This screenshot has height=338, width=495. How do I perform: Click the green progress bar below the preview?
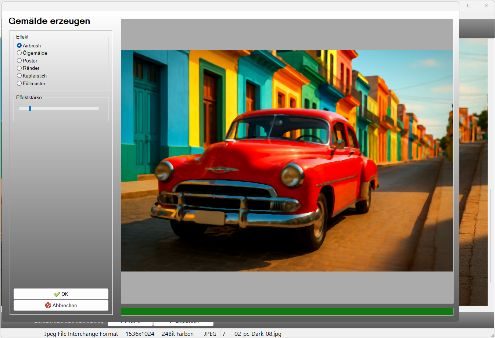tap(287, 312)
